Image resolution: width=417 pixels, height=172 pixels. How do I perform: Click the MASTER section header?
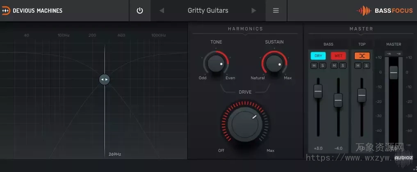[361, 29]
